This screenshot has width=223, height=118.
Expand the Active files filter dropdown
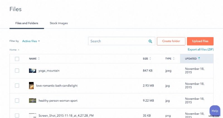tap(31, 41)
